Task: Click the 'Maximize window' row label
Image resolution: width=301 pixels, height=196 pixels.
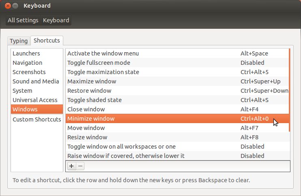Action: pyautogui.click(x=92, y=81)
